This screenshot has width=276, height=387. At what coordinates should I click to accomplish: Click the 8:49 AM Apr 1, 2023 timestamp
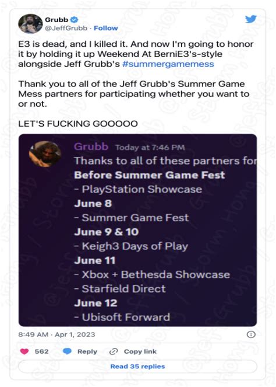tap(56, 334)
